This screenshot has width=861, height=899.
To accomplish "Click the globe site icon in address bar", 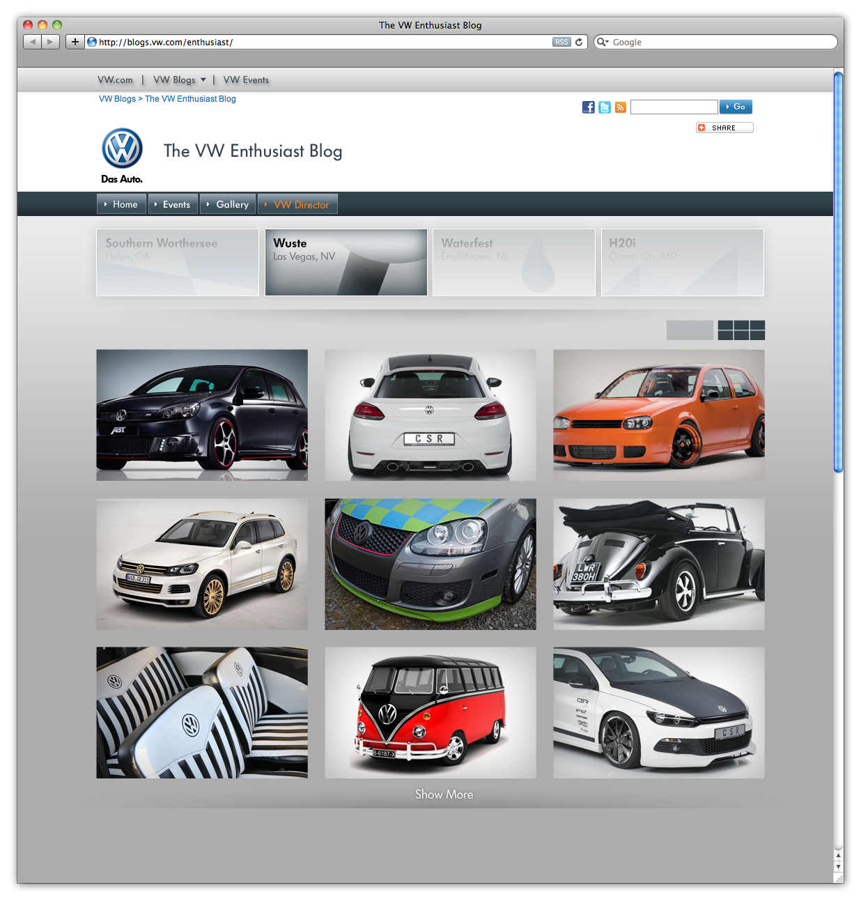I will point(92,42).
